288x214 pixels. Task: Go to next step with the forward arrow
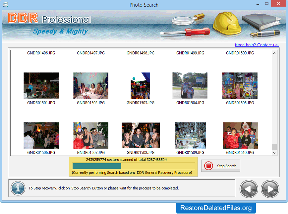pos(270,189)
